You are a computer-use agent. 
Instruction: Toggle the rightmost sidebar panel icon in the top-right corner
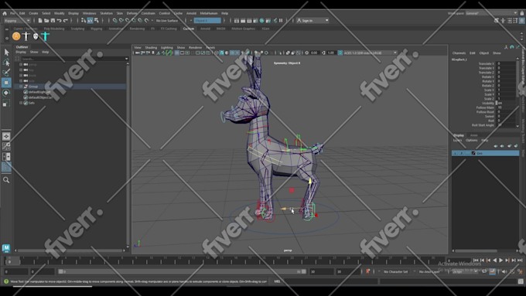(x=521, y=21)
